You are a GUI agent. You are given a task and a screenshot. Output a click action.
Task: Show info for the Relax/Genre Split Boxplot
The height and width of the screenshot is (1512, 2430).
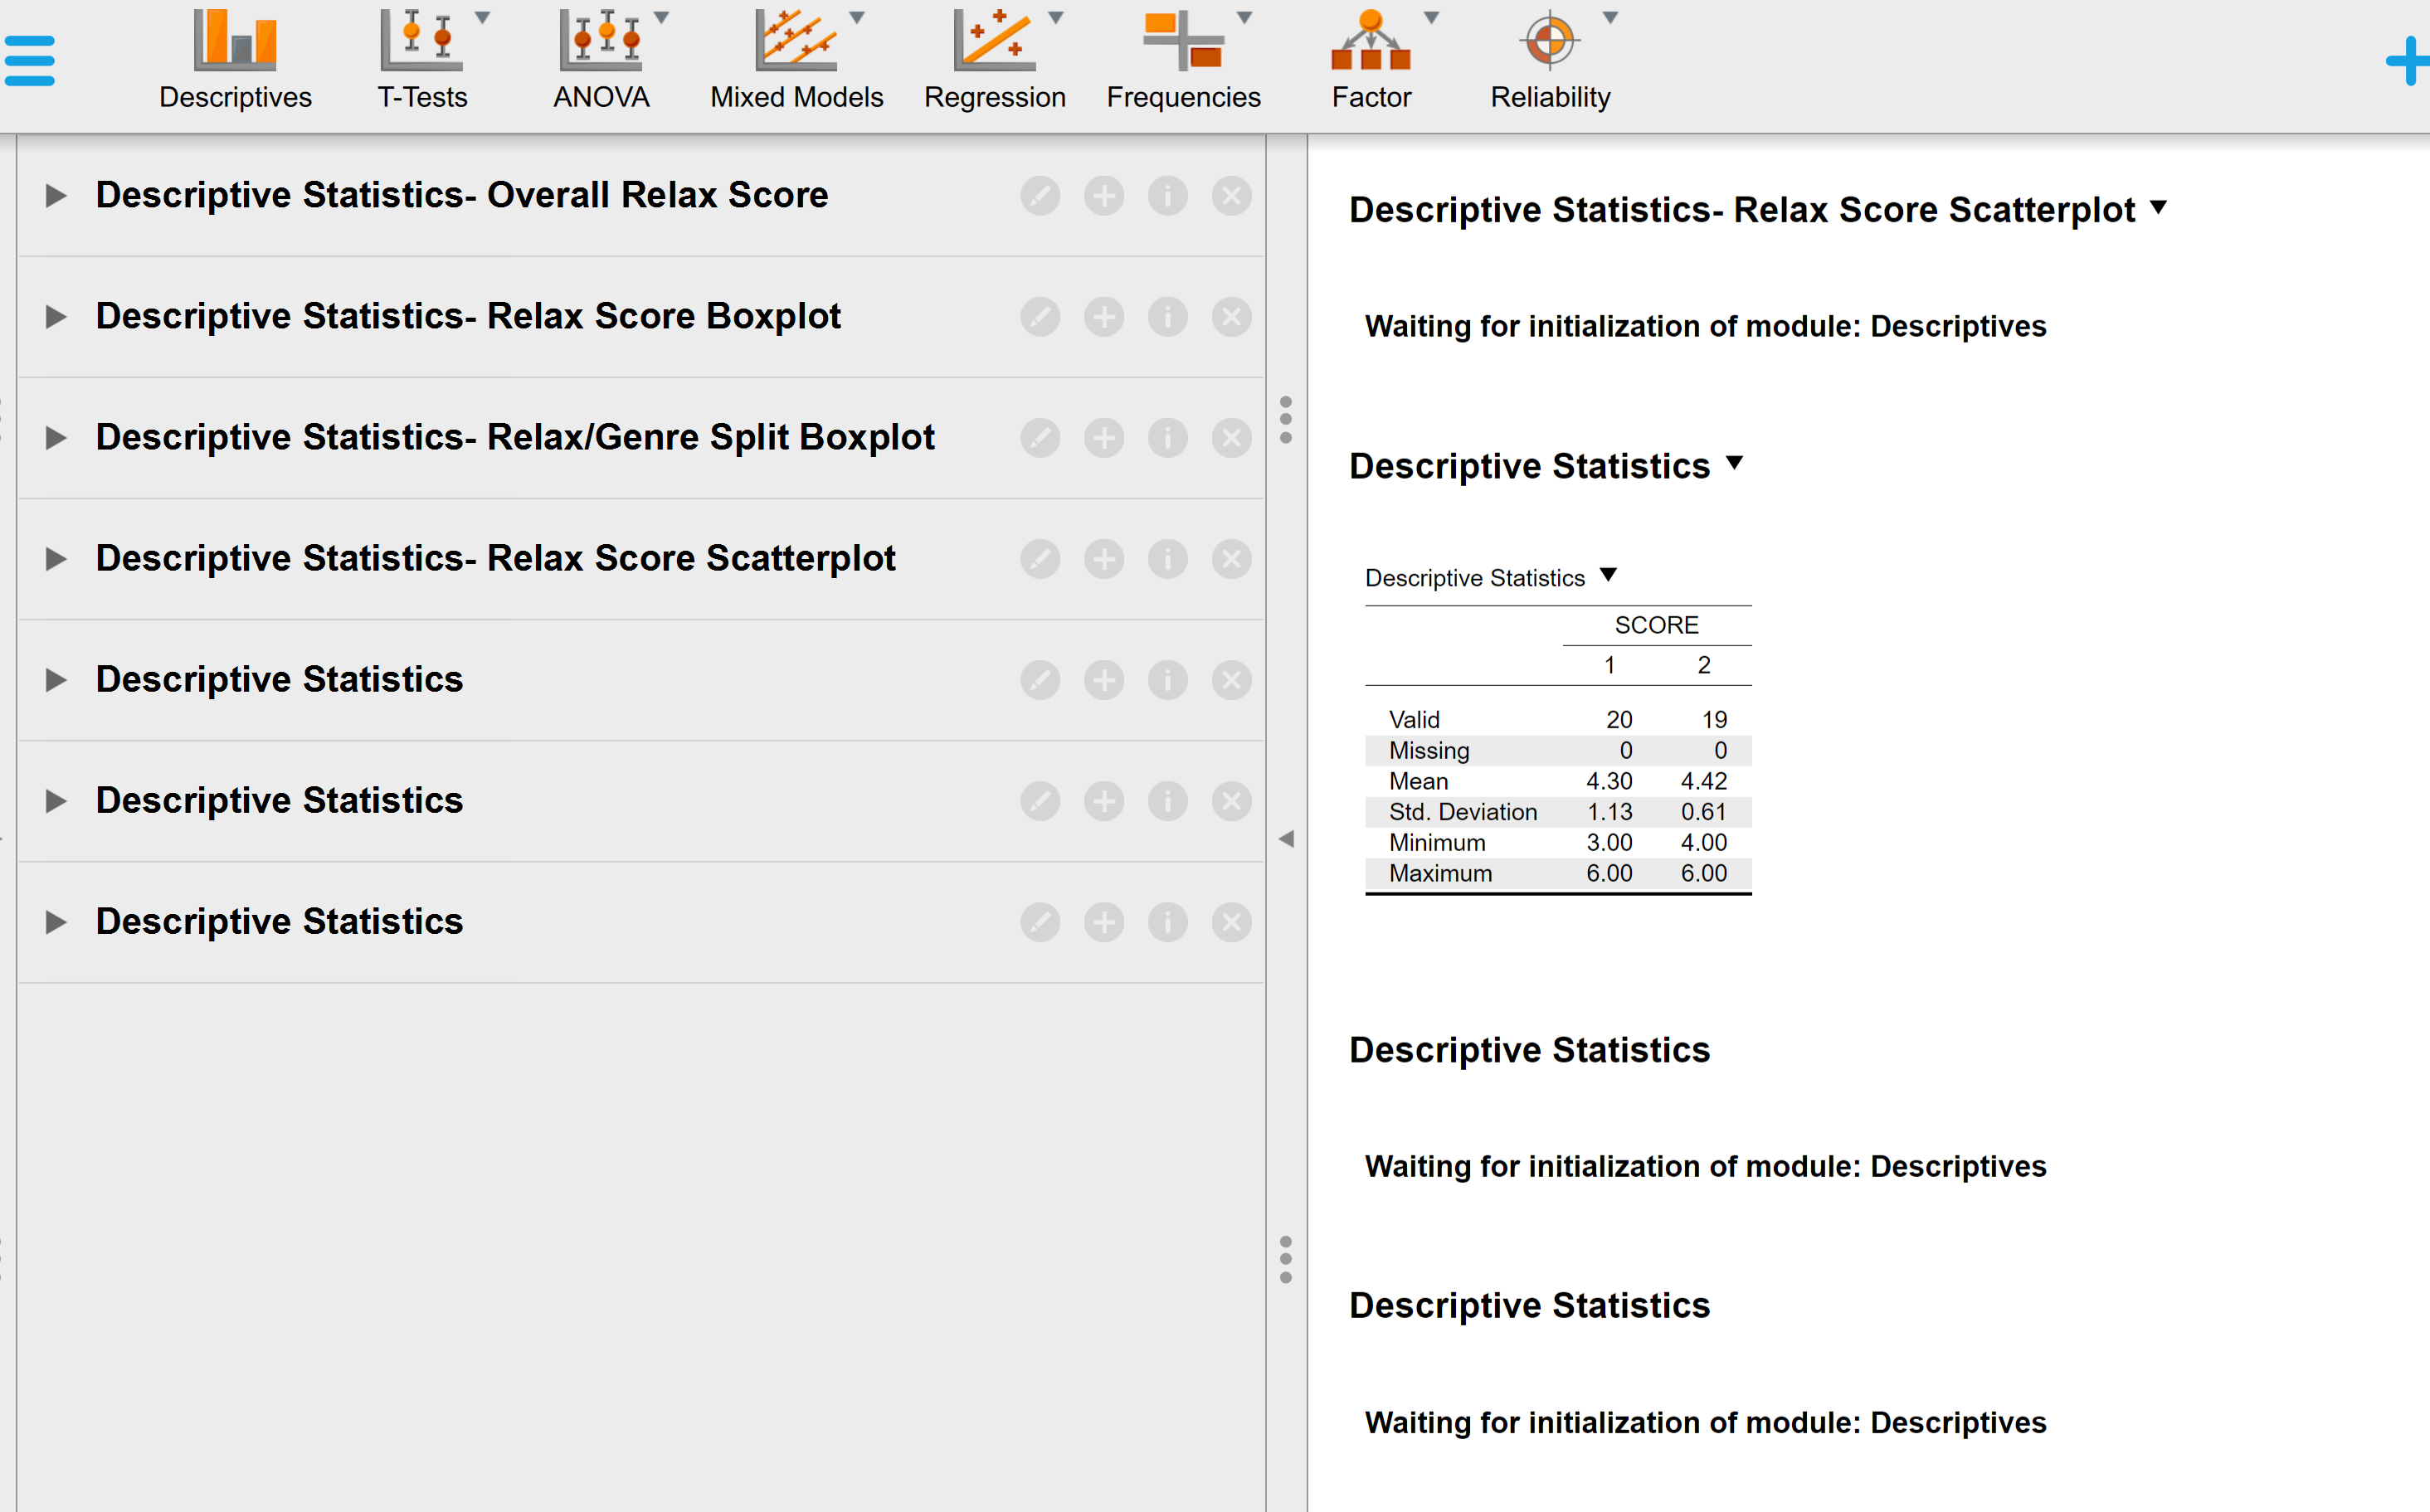coord(1168,438)
